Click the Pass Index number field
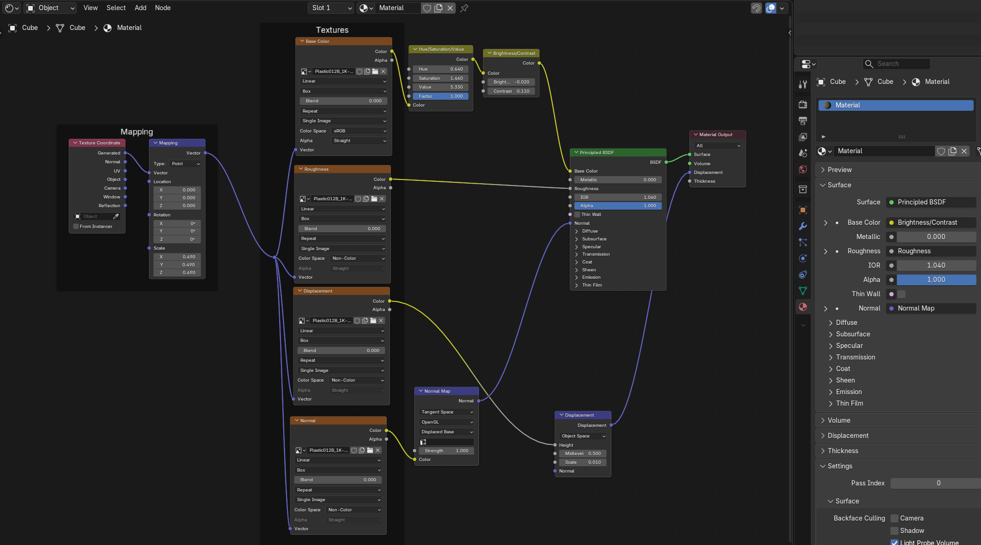Screen dimensions: 981x545 (x=936, y=483)
